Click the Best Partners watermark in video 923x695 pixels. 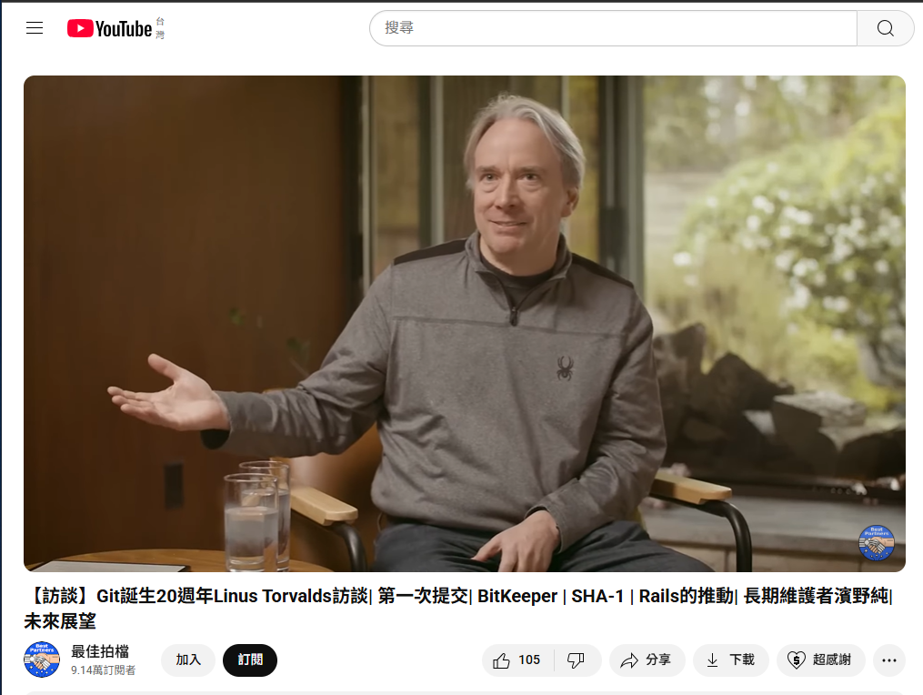[x=876, y=543]
